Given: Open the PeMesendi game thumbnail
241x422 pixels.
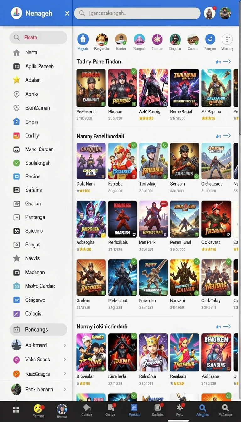Looking at the screenshot, I should (x=91, y=88).
